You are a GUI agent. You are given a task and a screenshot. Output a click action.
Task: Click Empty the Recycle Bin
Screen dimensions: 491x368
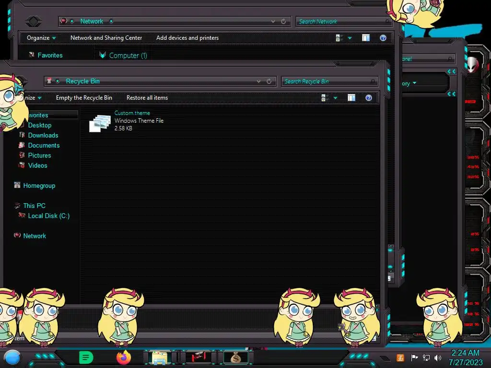(x=84, y=98)
